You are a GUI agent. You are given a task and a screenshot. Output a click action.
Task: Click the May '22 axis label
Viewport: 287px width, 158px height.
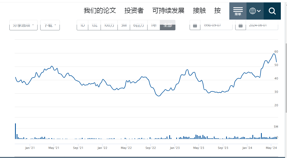click(126, 148)
